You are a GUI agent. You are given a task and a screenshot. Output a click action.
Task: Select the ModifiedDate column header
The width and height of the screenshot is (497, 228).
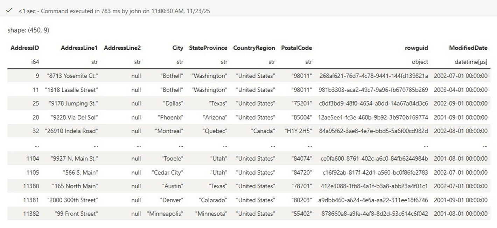tap(468, 48)
